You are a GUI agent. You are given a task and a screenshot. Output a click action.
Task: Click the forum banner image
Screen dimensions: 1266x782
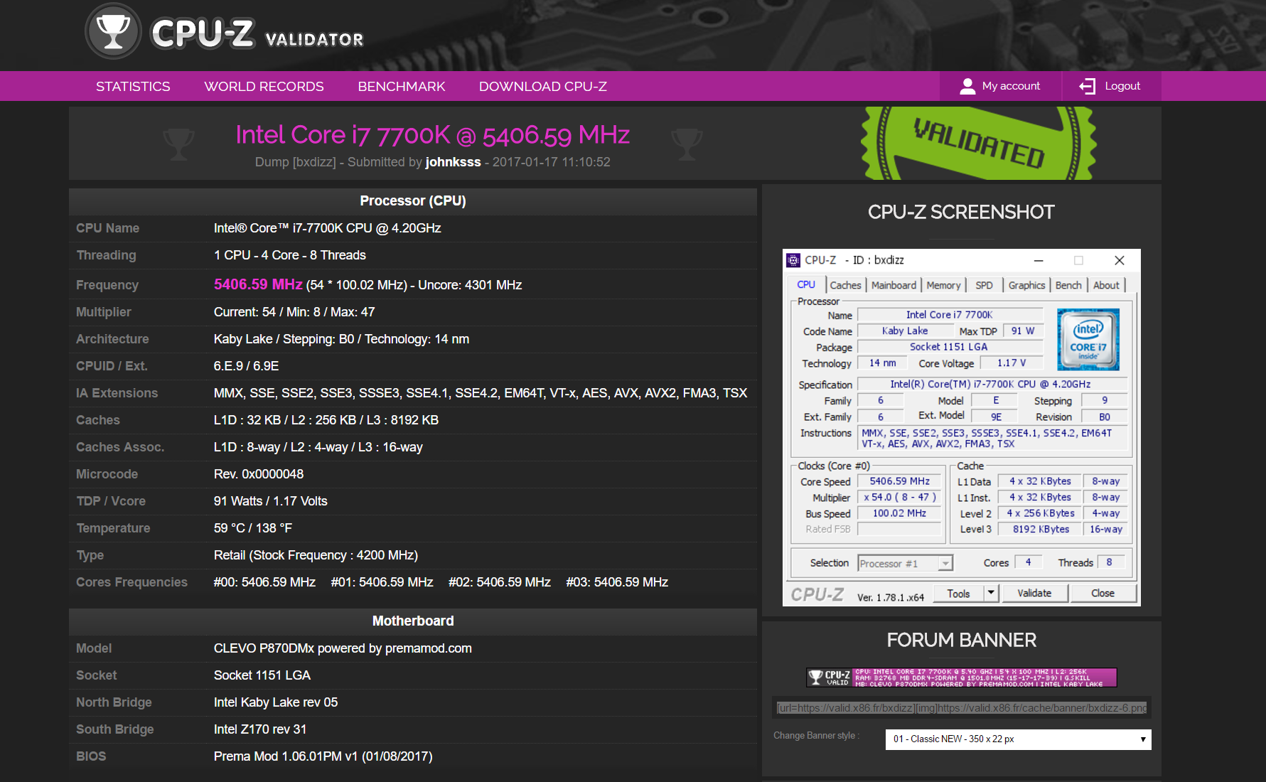[962, 677]
